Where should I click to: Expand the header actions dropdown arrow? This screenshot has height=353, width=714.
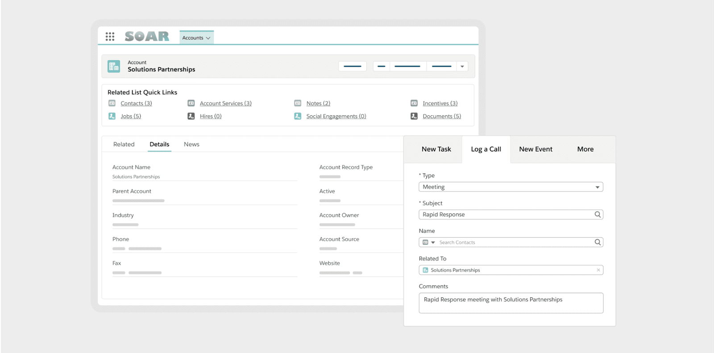[462, 66]
